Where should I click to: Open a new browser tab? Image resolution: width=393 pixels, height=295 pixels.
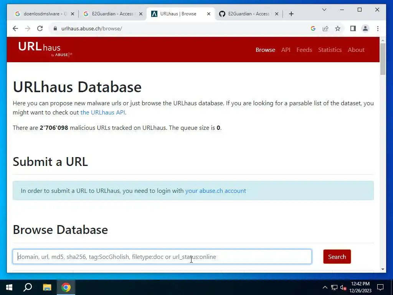[291, 14]
